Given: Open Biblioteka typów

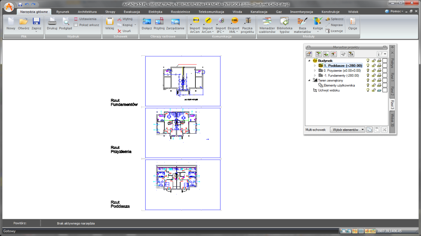Looking at the screenshot, I should (284, 25).
